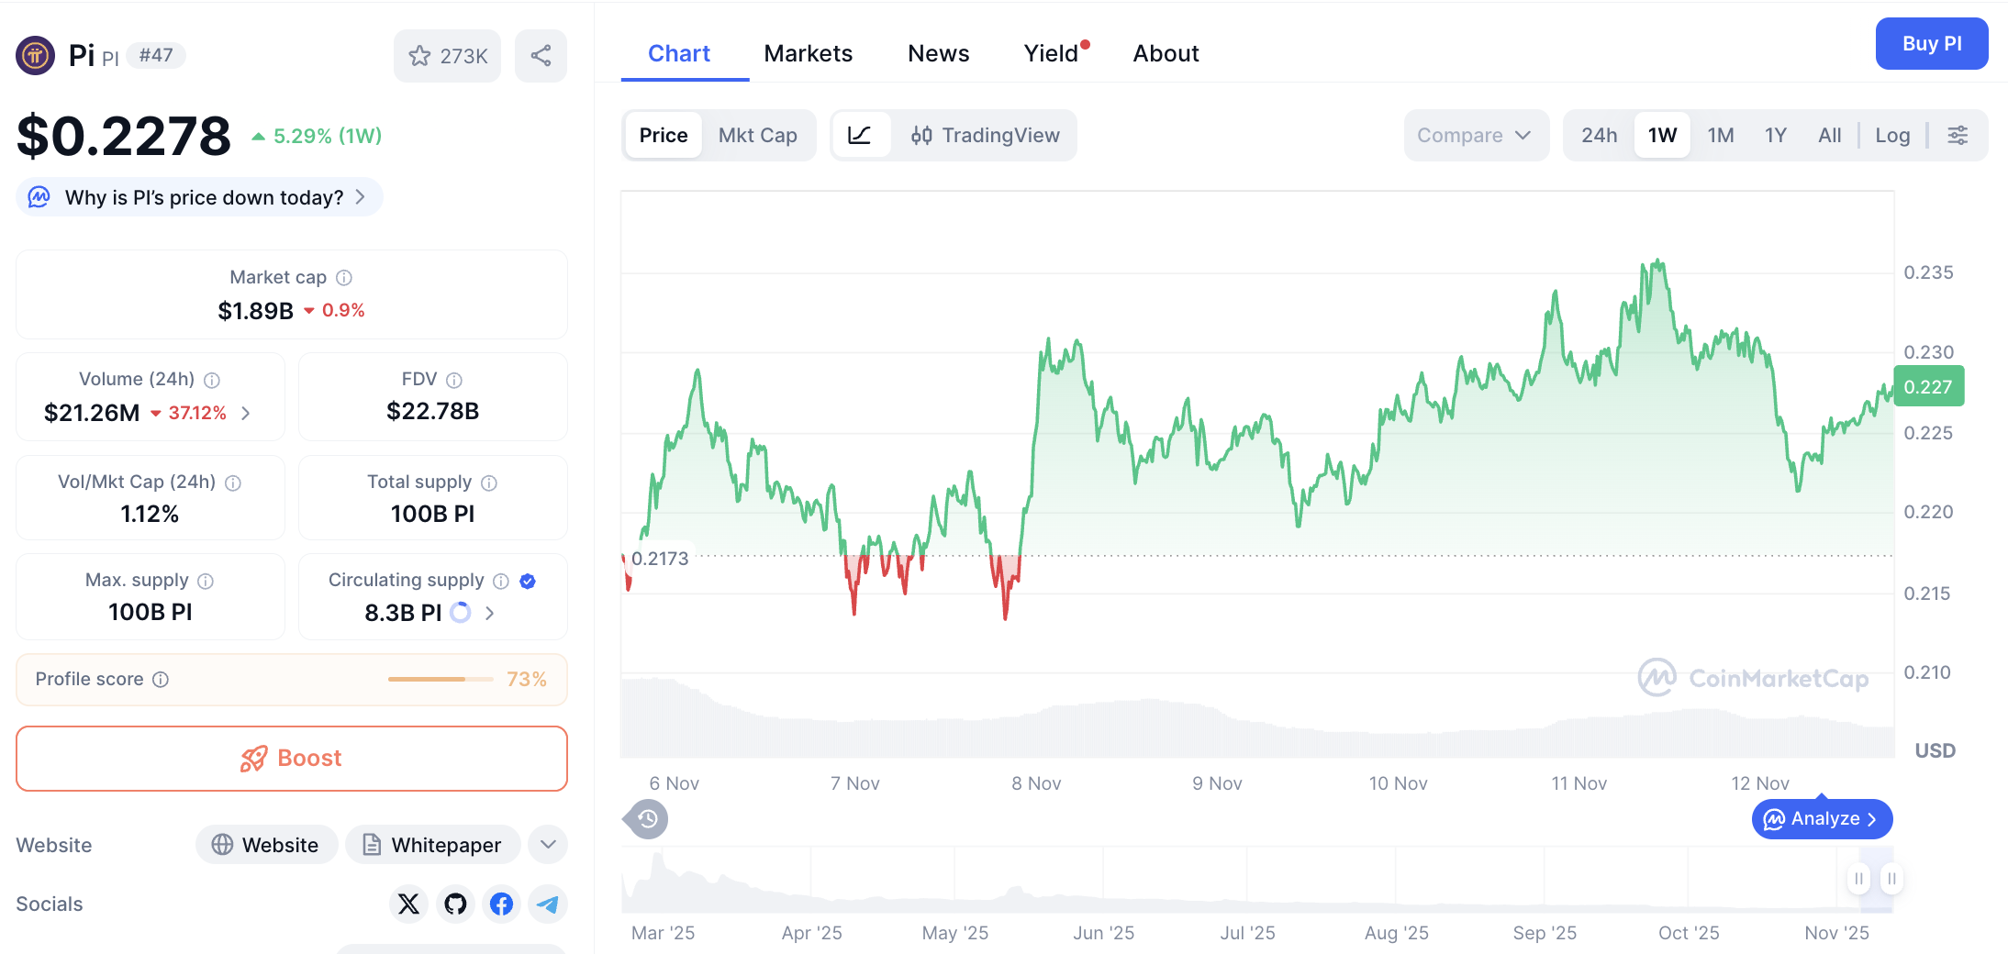Select the 1M timeframe option
This screenshot has width=2008, height=954.
(x=1721, y=135)
